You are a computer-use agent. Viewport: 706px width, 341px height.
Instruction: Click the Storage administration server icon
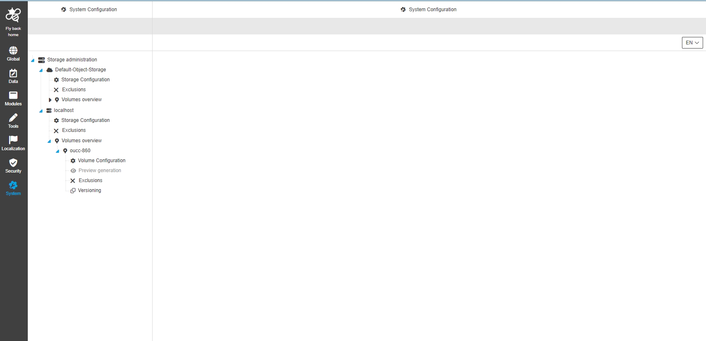click(x=41, y=60)
